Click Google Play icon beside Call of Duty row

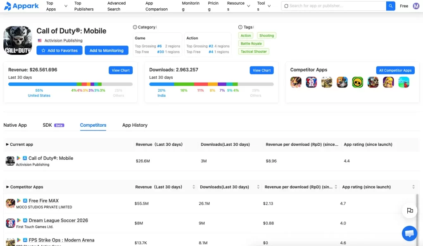pyautogui.click(x=19, y=158)
